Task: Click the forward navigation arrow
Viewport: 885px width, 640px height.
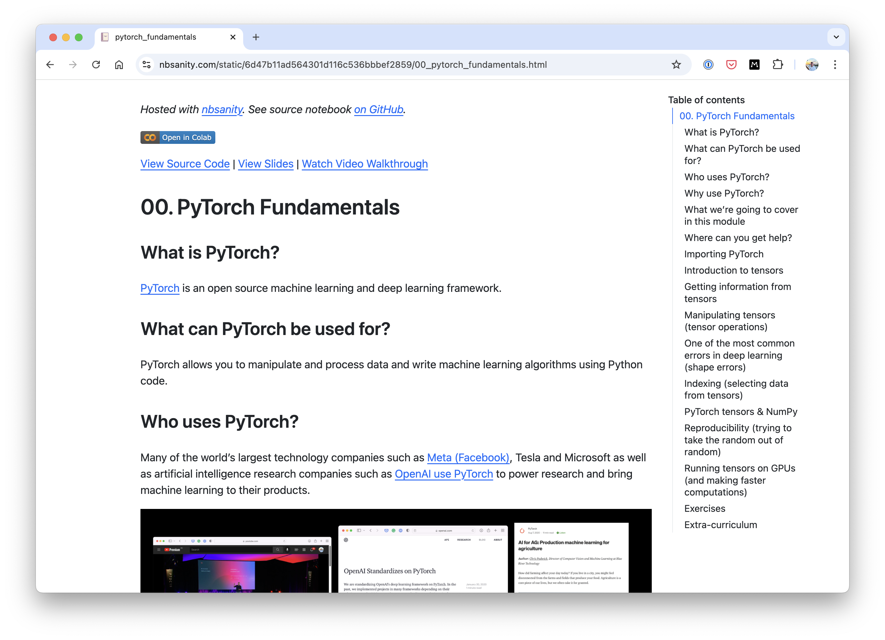Action: [73, 65]
